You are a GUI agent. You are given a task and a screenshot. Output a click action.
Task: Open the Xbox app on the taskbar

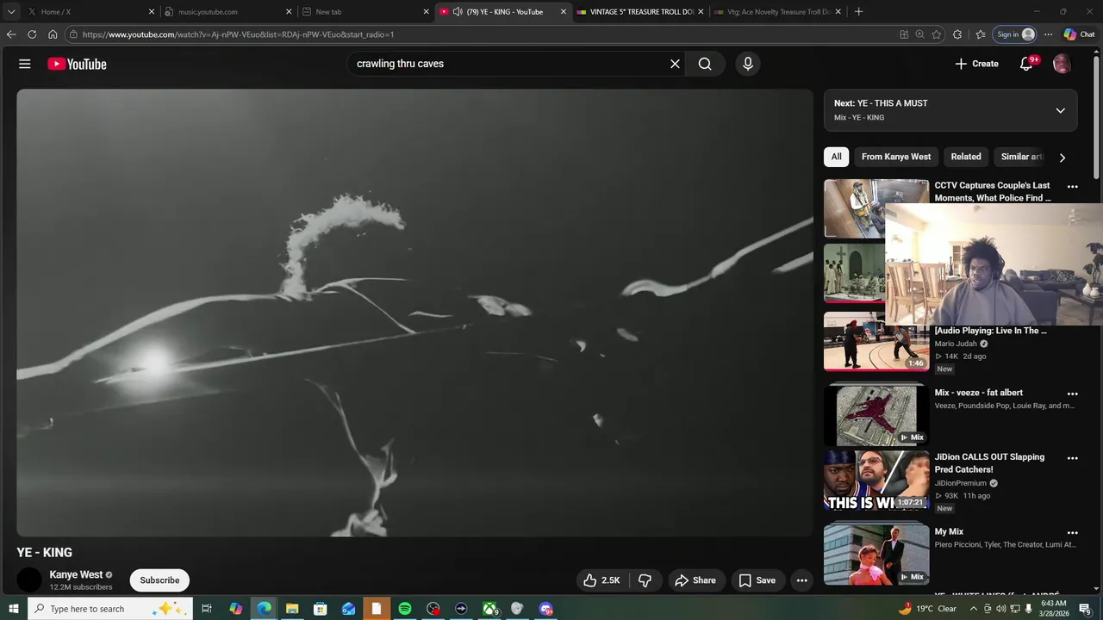489,609
